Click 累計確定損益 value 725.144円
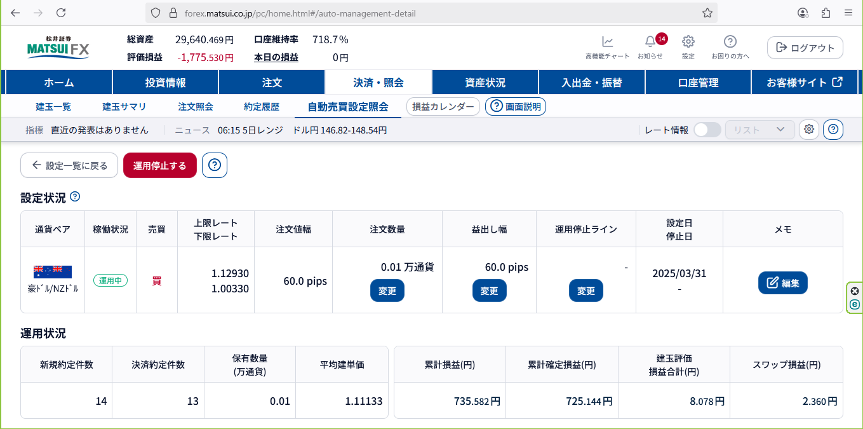863x429 pixels. point(589,402)
